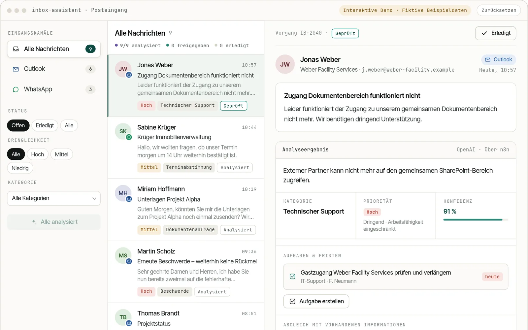This screenshot has height=330, width=528.
Task: Click the Geprüft badge next to Vorgang IB-2040
Action: pyautogui.click(x=345, y=33)
